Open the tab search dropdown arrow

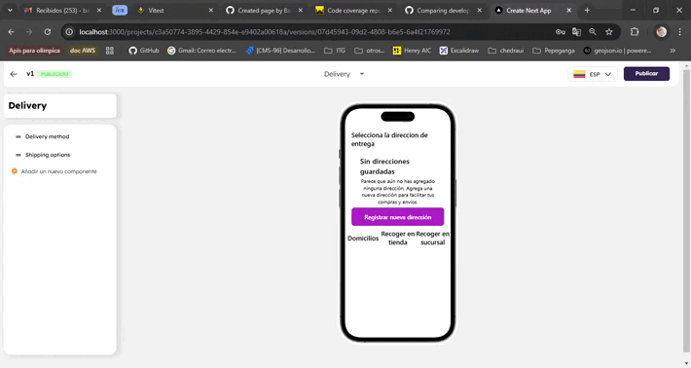pos(10,10)
